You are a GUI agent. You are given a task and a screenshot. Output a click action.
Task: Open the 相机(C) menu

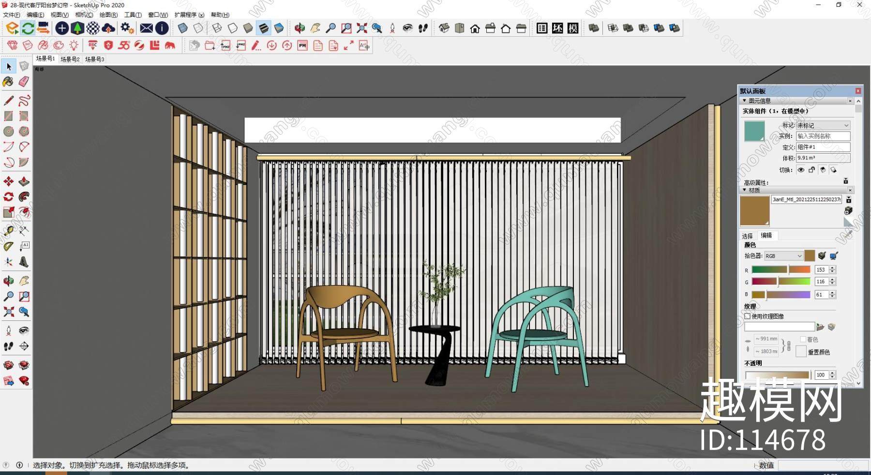[84, 15]
